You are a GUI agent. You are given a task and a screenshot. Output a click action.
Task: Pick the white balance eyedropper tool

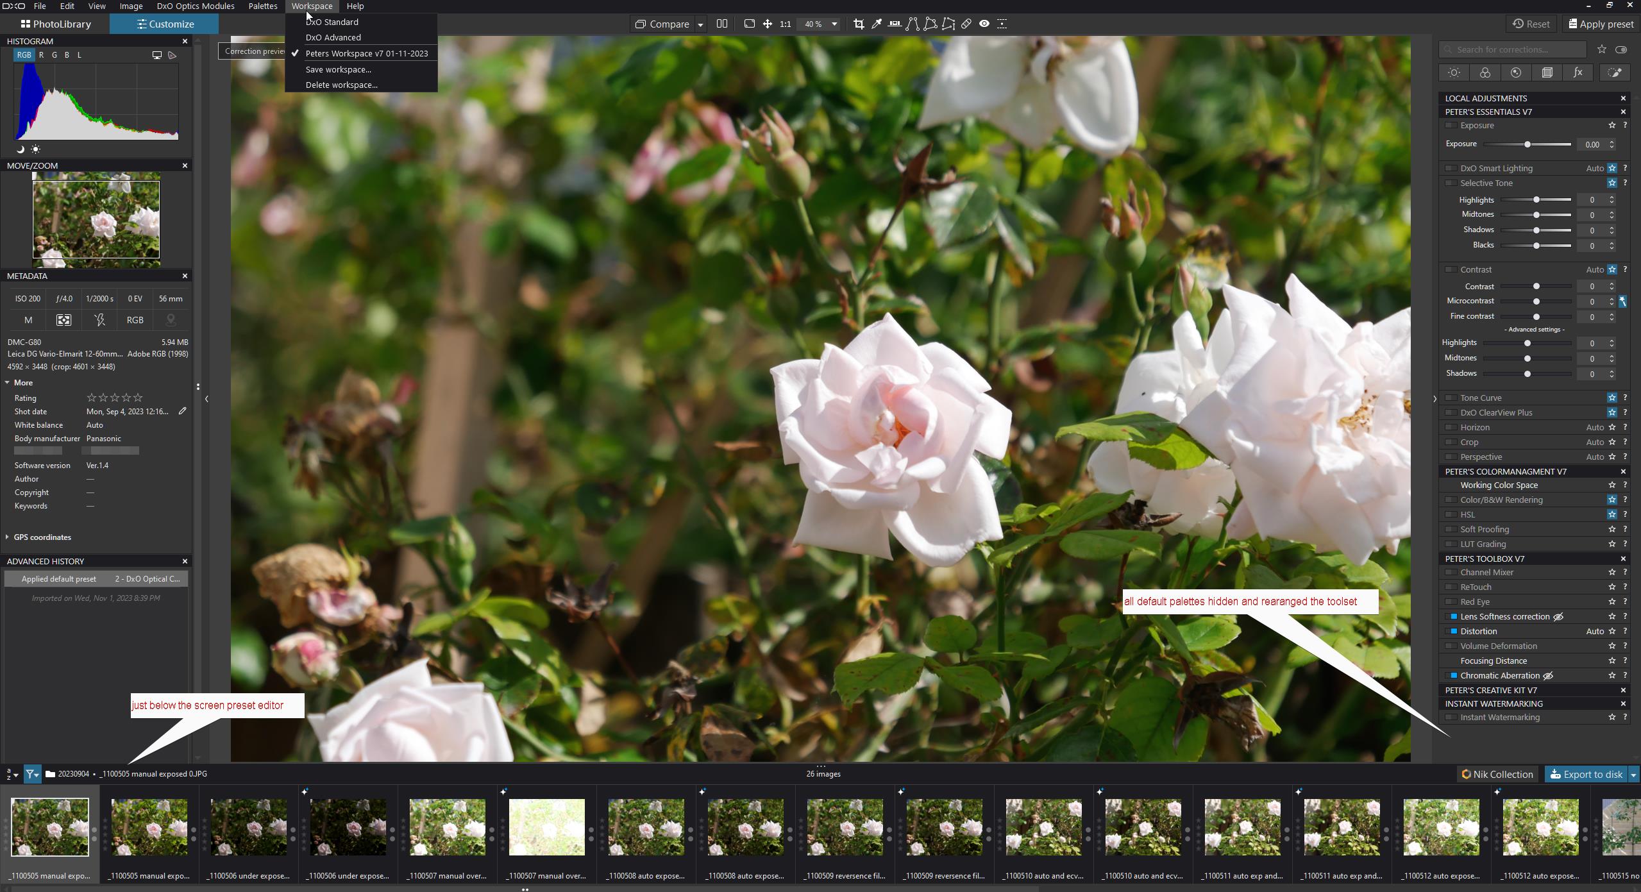tap(877, 24)
